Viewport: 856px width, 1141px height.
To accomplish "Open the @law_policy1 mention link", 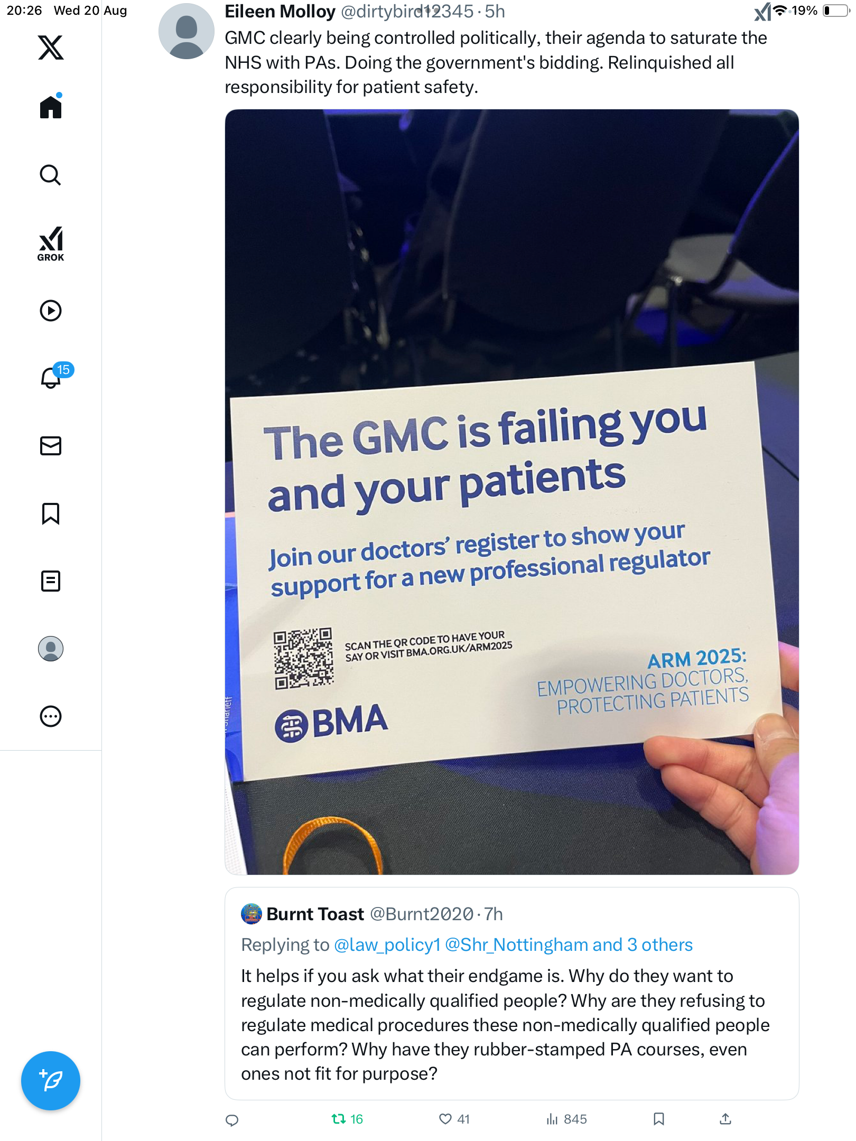I will pos(387,945).
